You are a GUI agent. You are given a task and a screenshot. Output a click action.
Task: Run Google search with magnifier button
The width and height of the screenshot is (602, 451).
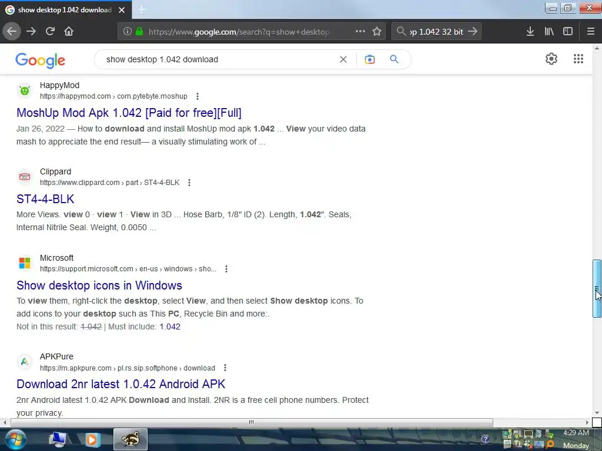[394, 59]
